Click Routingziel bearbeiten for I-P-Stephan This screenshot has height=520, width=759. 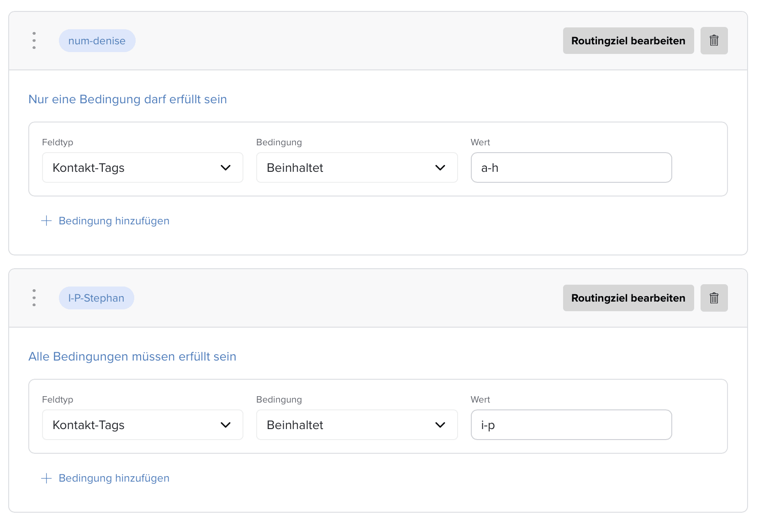(628, 298)
